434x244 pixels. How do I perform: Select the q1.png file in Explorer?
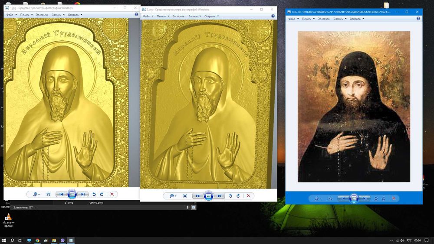pos(69,202)
